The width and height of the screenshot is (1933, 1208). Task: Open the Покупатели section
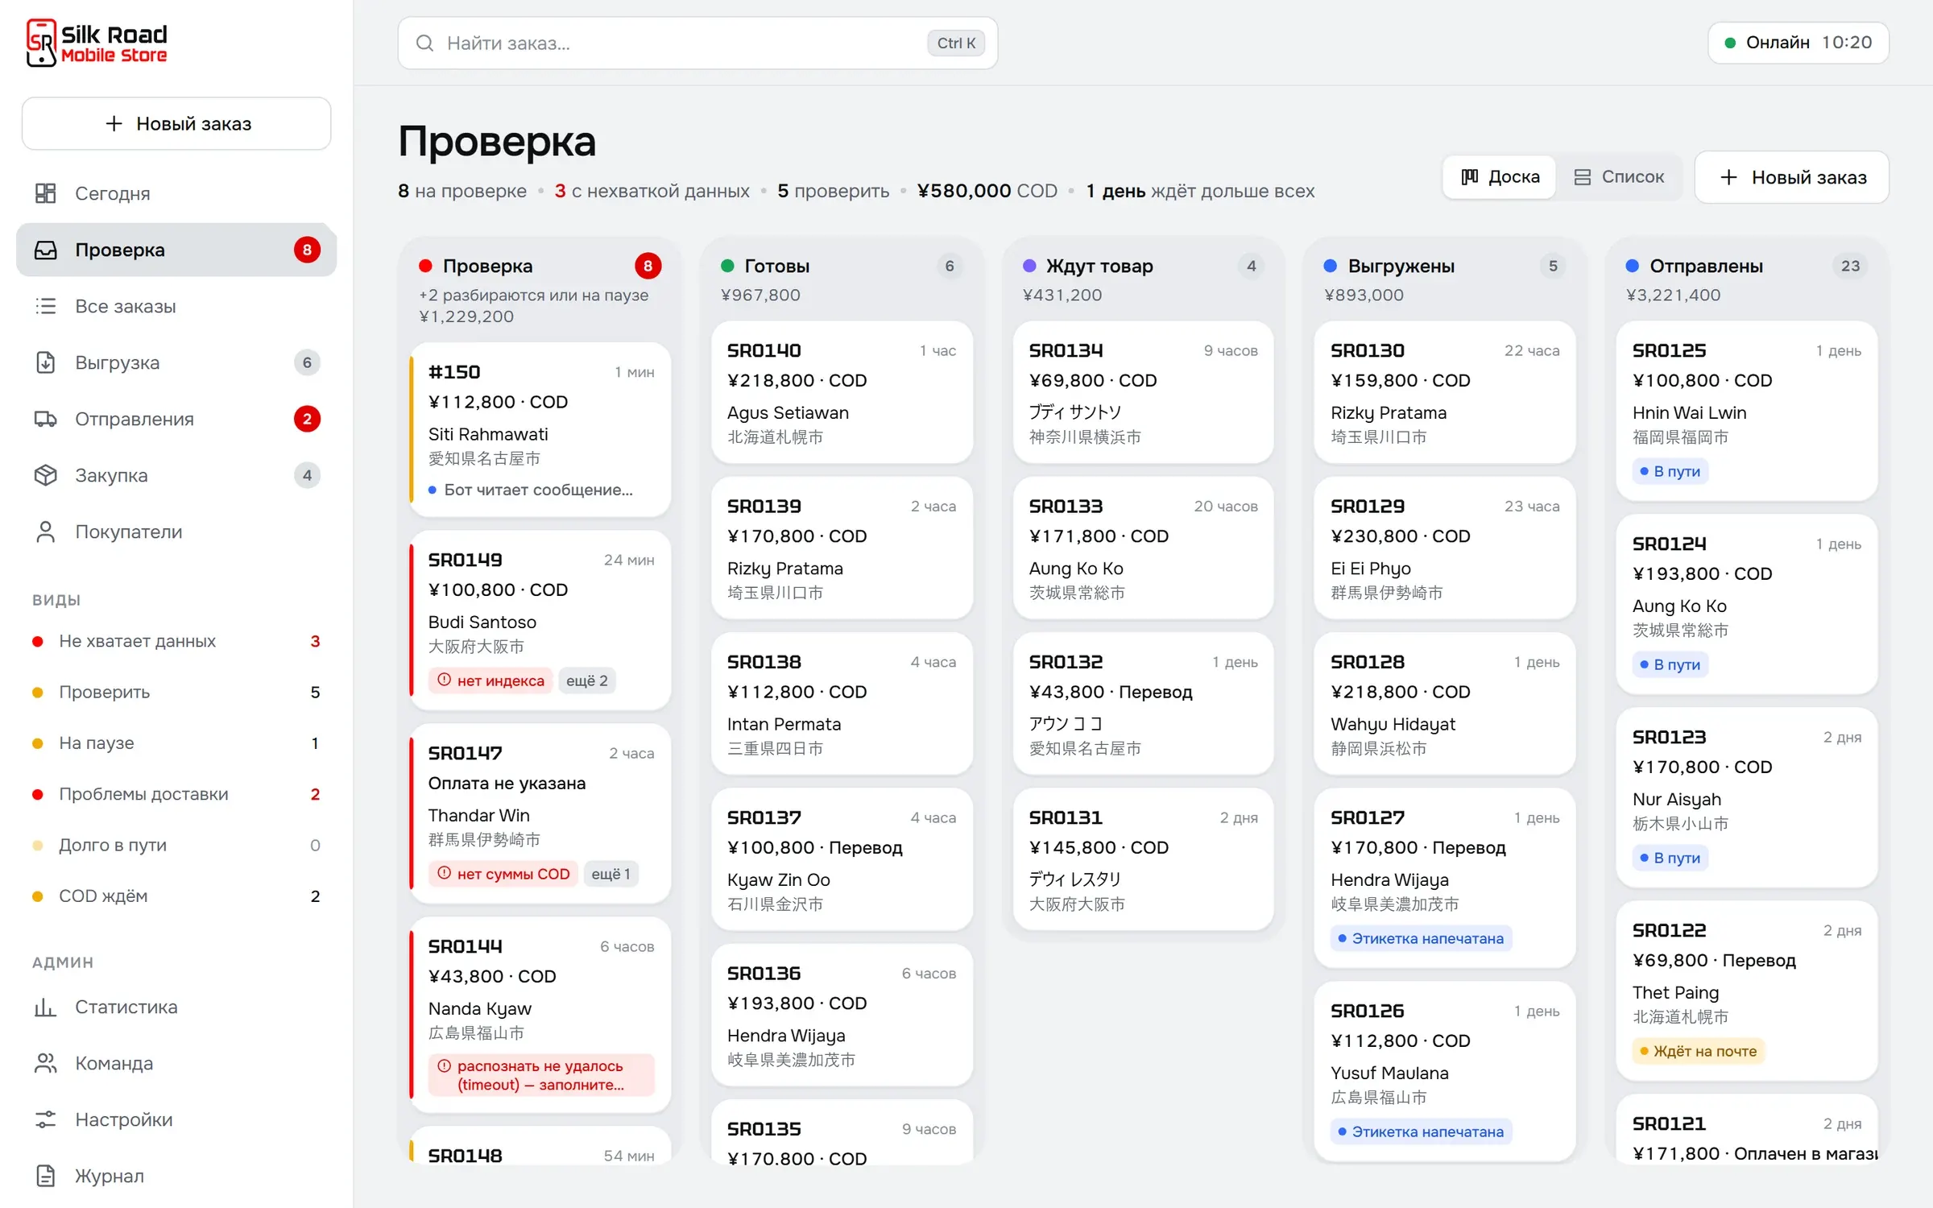[176, 532]
